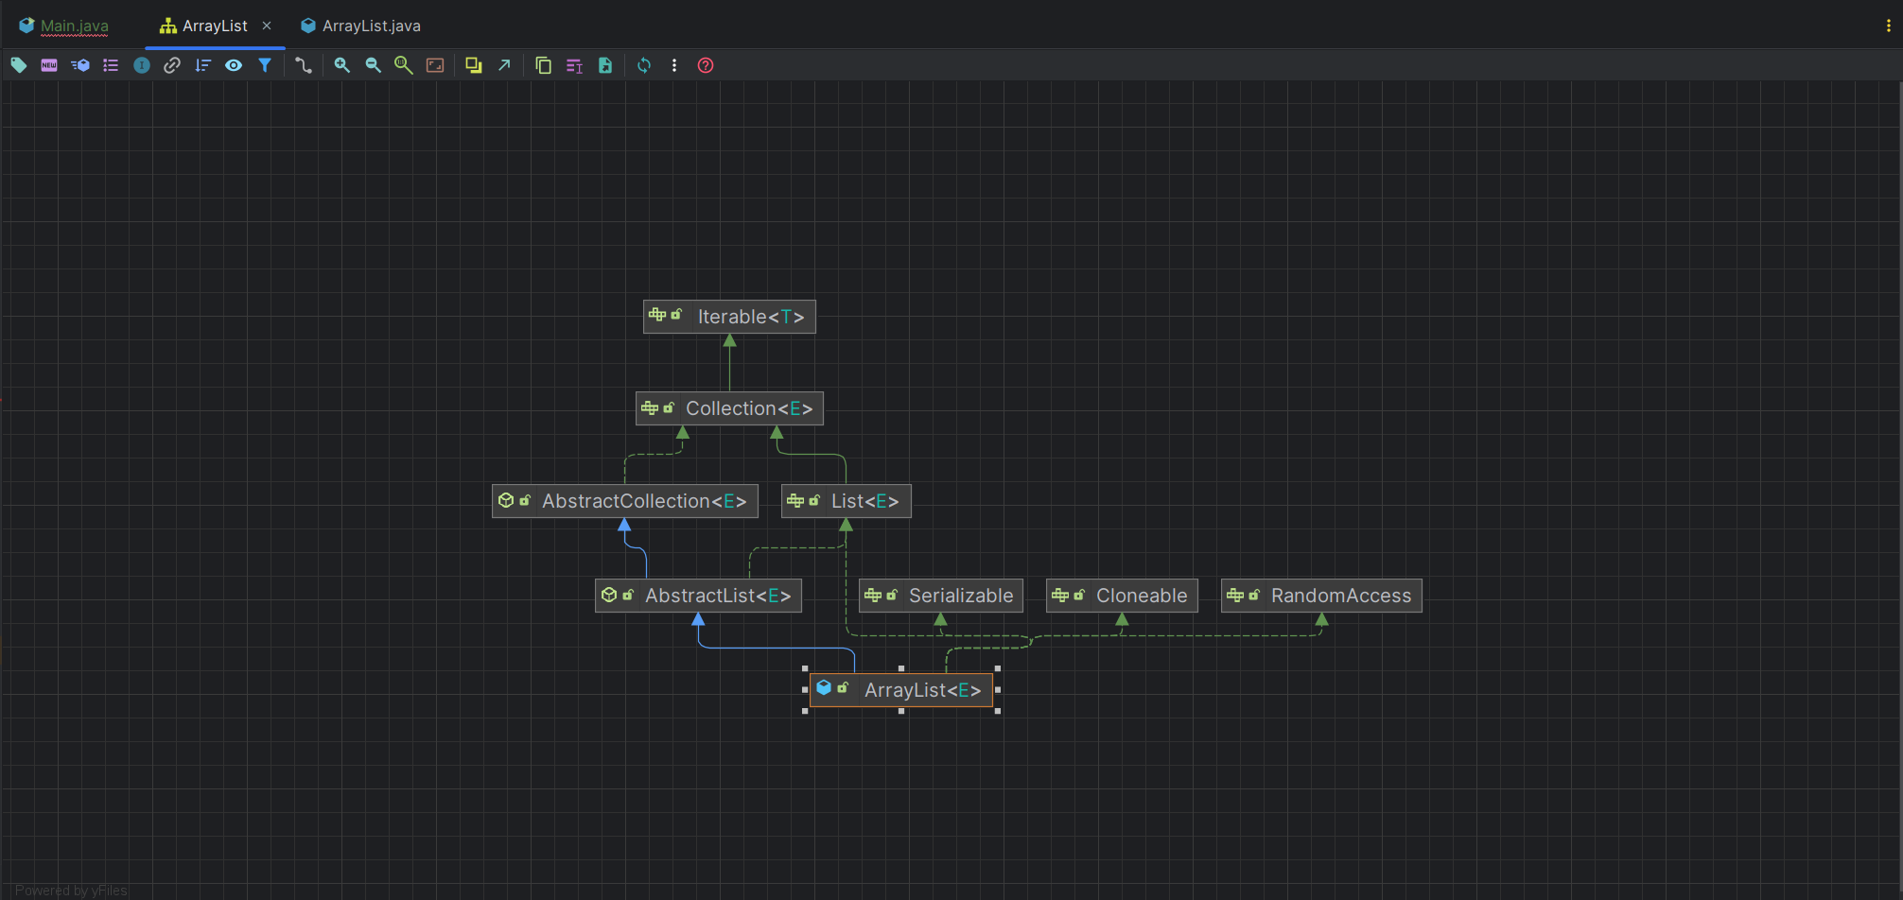The height and width of the screenshot is (900, 1903).
Task: Select the AbstractCollection<E> node
Action: tap(625, 501)
